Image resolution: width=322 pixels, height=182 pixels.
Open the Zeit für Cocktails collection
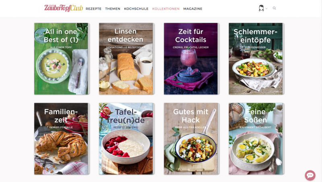(192, 59)
